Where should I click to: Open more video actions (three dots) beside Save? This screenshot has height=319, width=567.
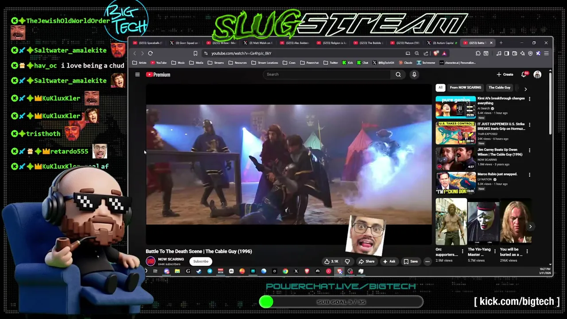point(427,261)
